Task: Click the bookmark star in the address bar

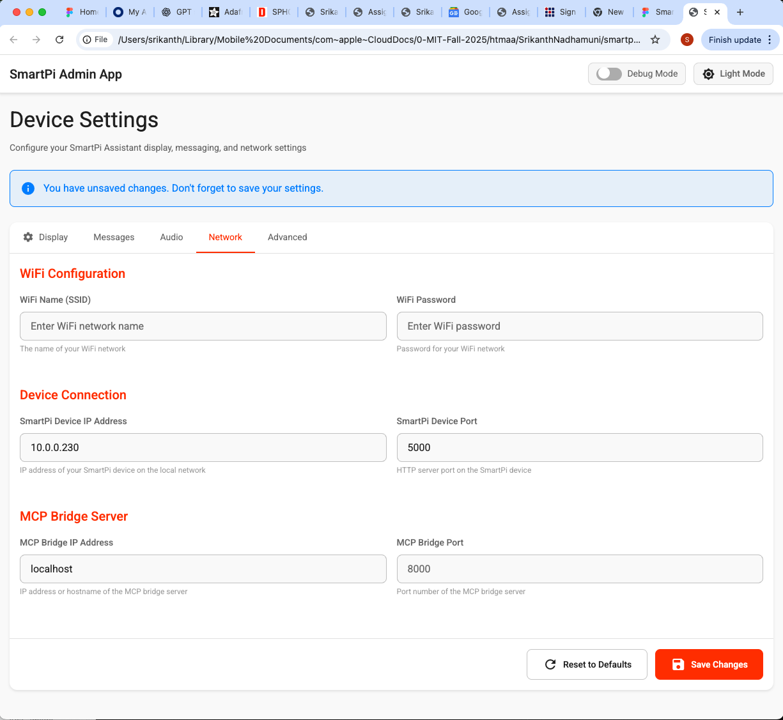Action: coord(655,40)
